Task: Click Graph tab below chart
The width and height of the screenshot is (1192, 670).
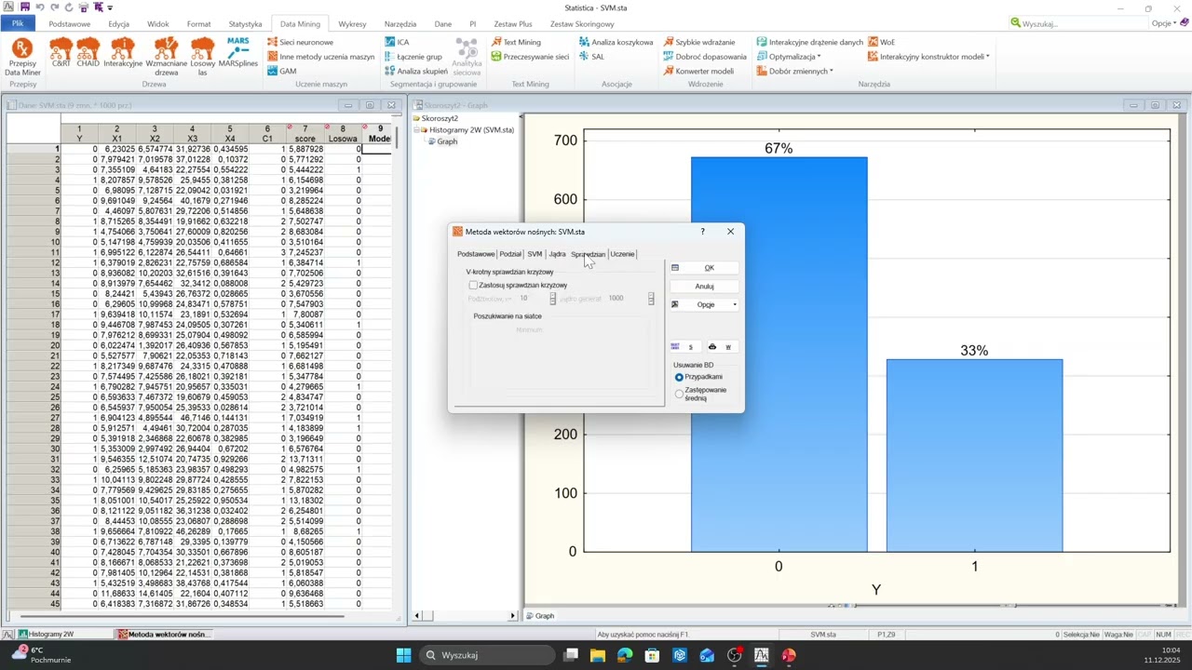Action: 540,616
